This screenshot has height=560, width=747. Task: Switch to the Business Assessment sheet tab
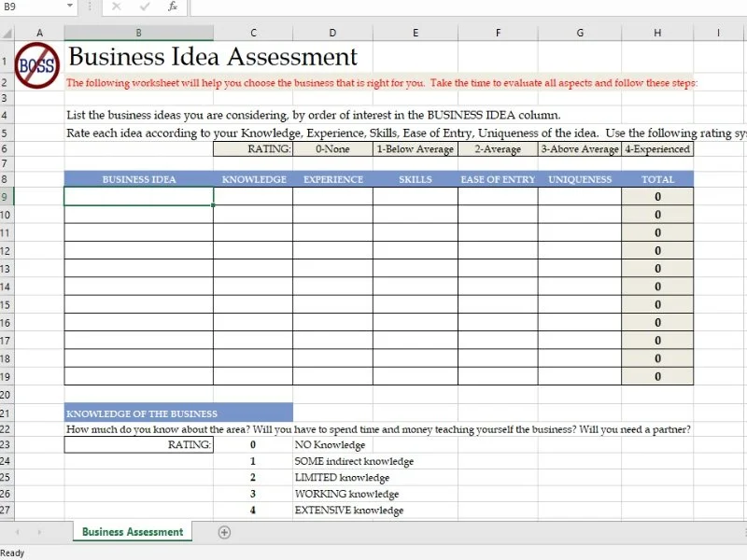tap(133, 532)
